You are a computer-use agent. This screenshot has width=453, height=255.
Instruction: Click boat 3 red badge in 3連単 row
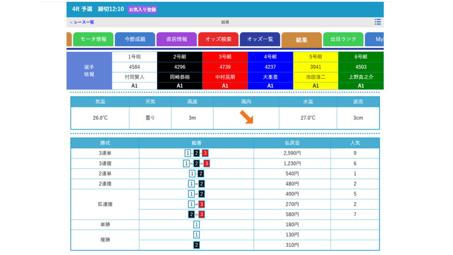pos(205,153)
